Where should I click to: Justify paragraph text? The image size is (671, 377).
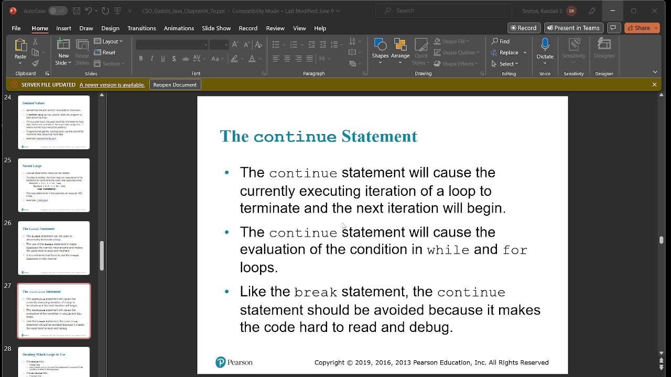coord(310,59)
